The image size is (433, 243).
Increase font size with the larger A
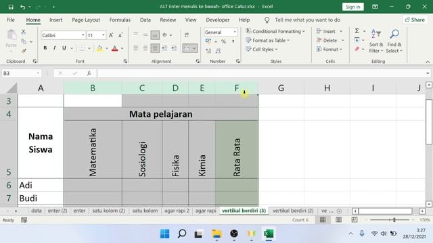(x=111, y=35)
